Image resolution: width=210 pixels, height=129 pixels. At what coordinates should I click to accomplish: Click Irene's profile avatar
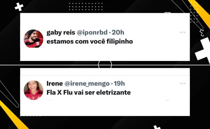pos(33,90)
